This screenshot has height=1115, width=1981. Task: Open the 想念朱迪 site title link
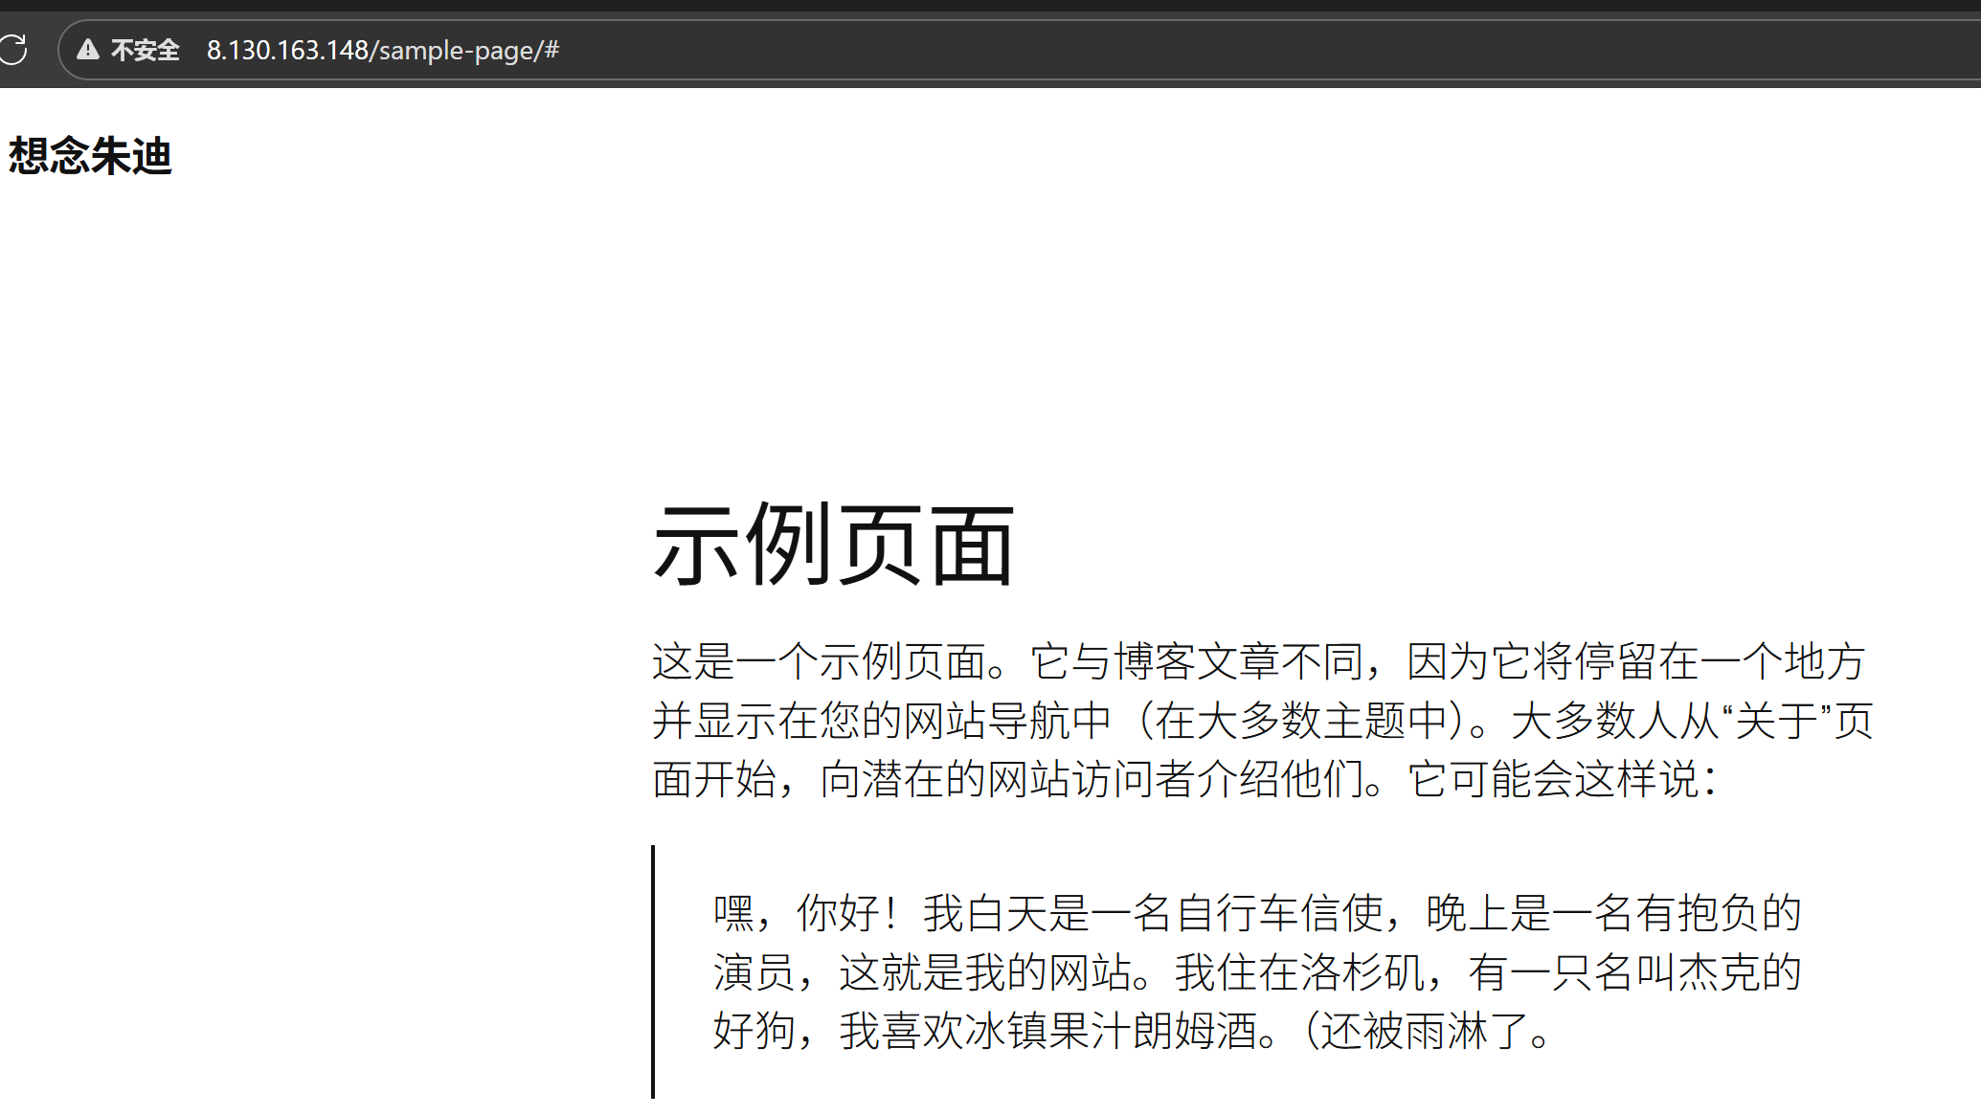[x=90, y=156]
